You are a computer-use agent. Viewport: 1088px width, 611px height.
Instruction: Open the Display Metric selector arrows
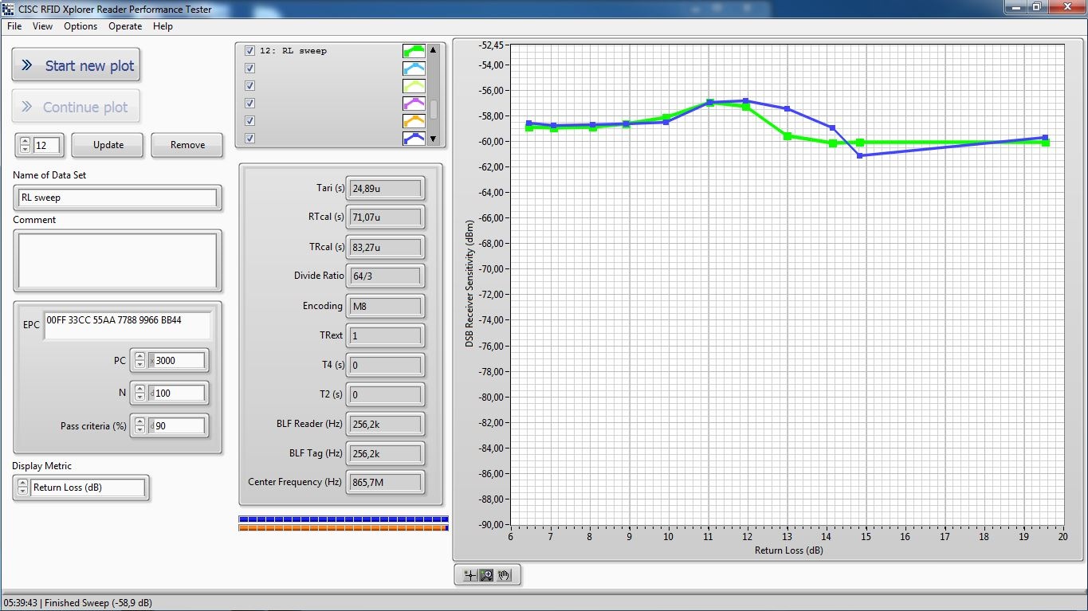22,488
